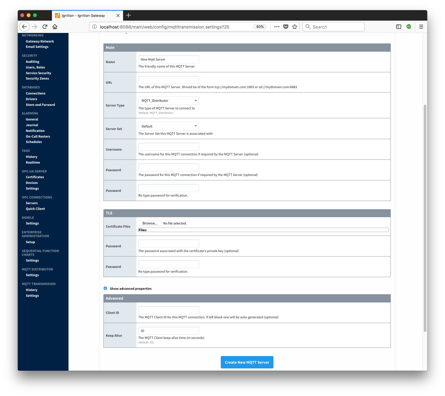Open Users, Roles page
Screen dimensions: 445x396
[x=36, y=67]
